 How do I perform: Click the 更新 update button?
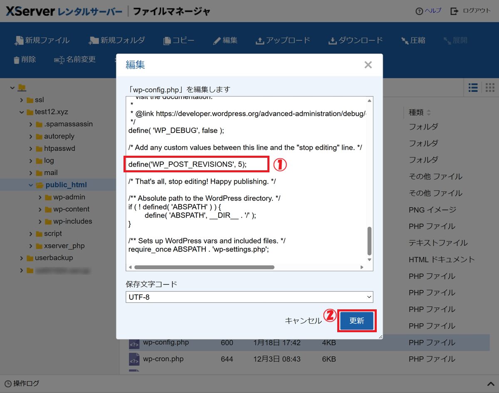click(x=357, y=321)
